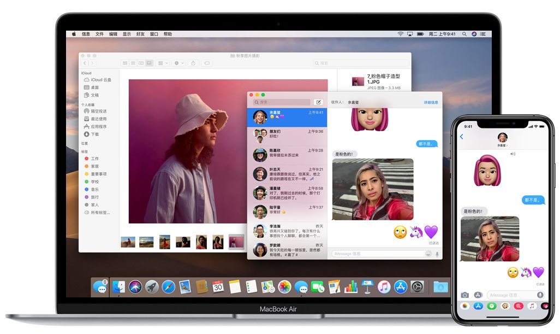Open the 窗口 menu in menu bar

154,34
